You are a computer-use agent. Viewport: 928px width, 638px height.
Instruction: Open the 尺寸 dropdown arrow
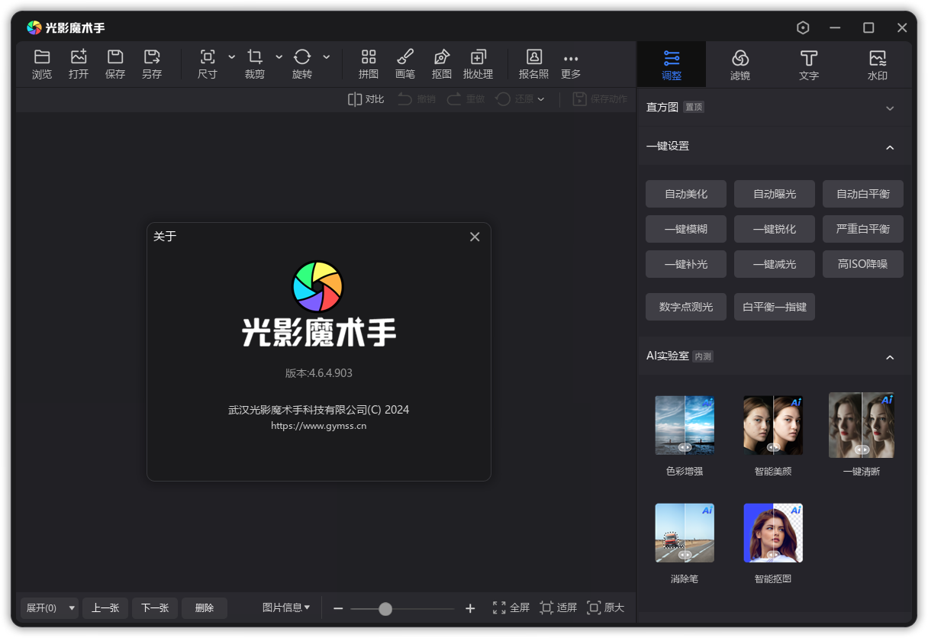tap(232, 57)
